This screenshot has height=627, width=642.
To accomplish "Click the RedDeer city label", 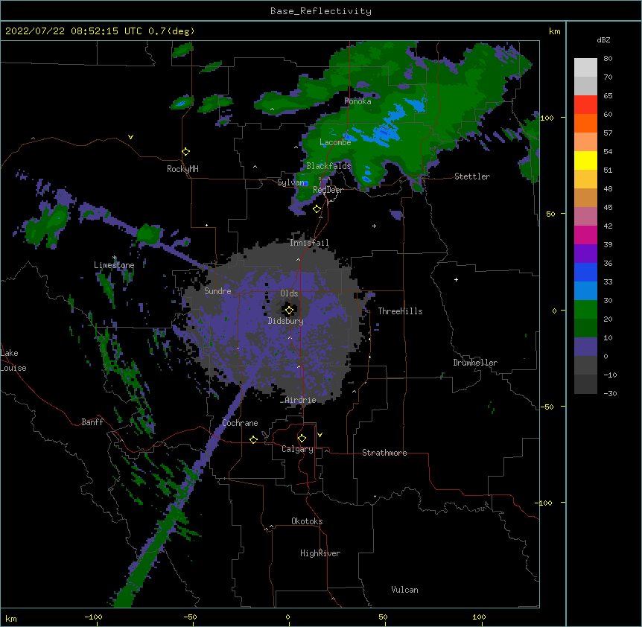I will pos(328,190).
